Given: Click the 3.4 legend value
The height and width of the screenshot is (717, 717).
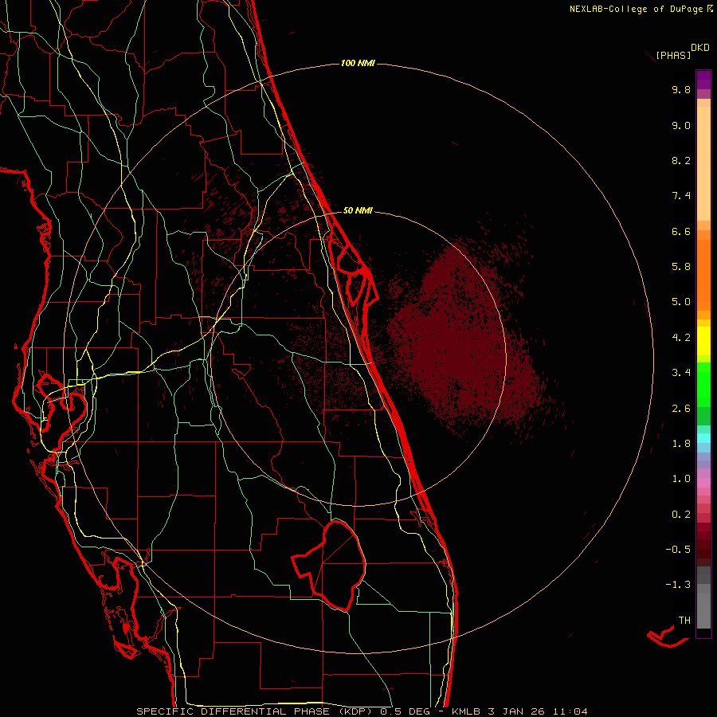Looking at the screenshot, I should pyautogui.click(x=681, y=373).
